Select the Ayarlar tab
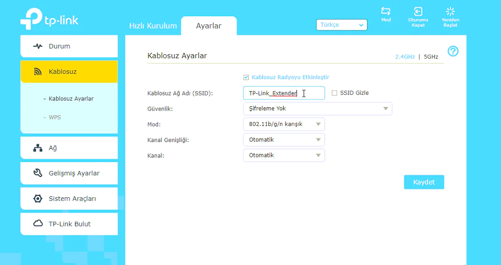 209,26
